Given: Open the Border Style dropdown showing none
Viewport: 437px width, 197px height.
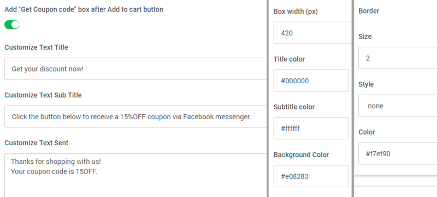Looking at the screenshot, I should click(398, 106).
